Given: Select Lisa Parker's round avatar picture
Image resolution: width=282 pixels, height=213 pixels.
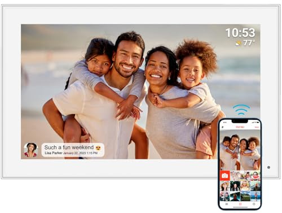Looking at the screenshot, I should pyautogui.click(x=30, y=150).
